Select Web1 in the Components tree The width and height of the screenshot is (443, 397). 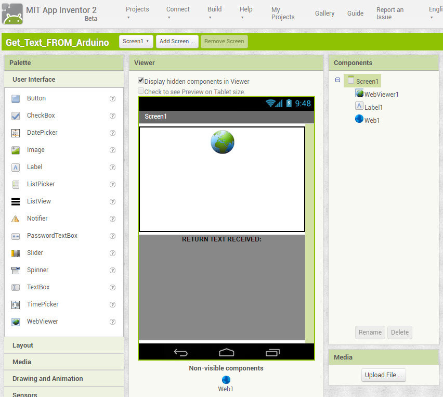[x=367, y=120]
